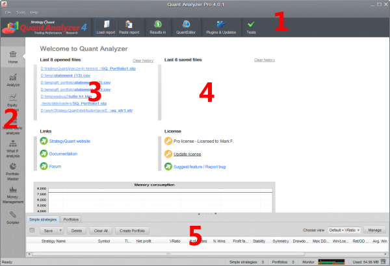390x266 pixels.
Task: Click the Create Portfolio button
Action: point(132,230)
